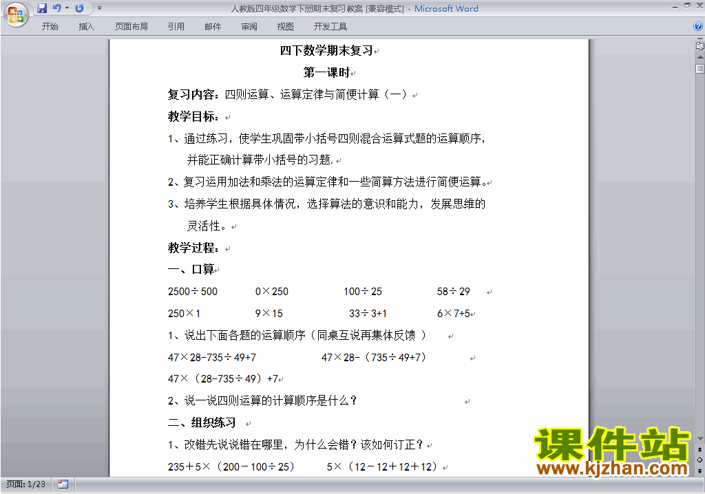The width and height of the screenshot is (705, 494).
Task: Click the line beginning 2、复习运用加法和乘法
Action: tap(327, 182)
